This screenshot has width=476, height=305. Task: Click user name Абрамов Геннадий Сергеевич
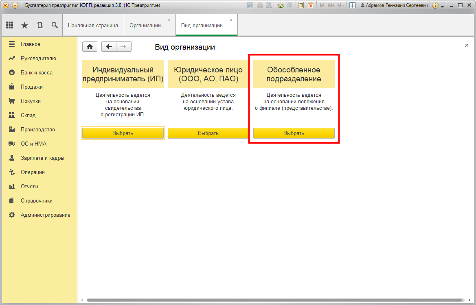pos(394,5)
